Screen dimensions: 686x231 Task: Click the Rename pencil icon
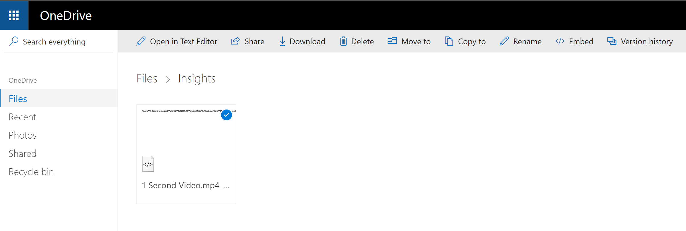click(x=504, y=41)
